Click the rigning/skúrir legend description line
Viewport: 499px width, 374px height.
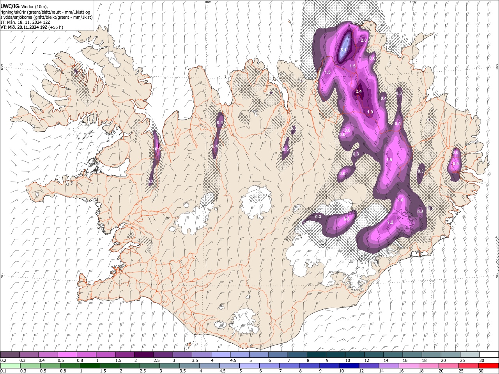coord(45,12)
